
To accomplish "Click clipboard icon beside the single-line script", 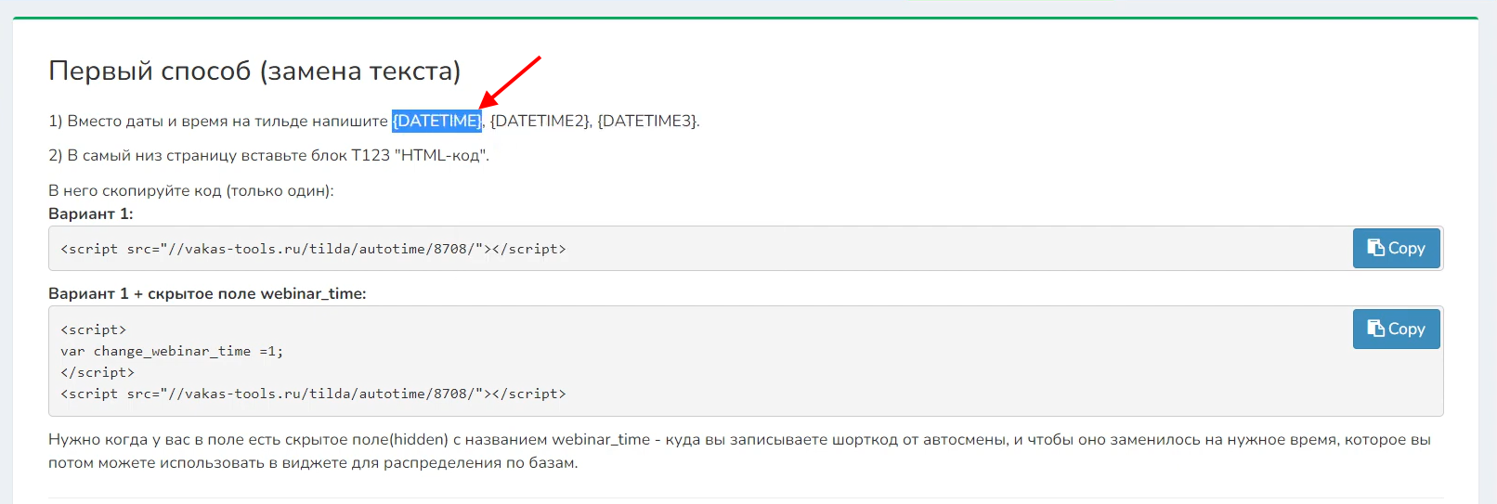I will coord(1376,248).
